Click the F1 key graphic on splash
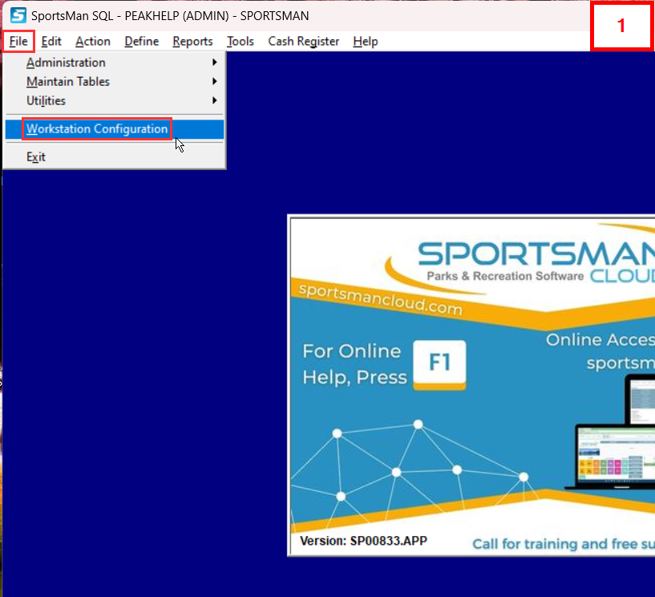Viewport: 655px width, 597px height. coord(439,364)
